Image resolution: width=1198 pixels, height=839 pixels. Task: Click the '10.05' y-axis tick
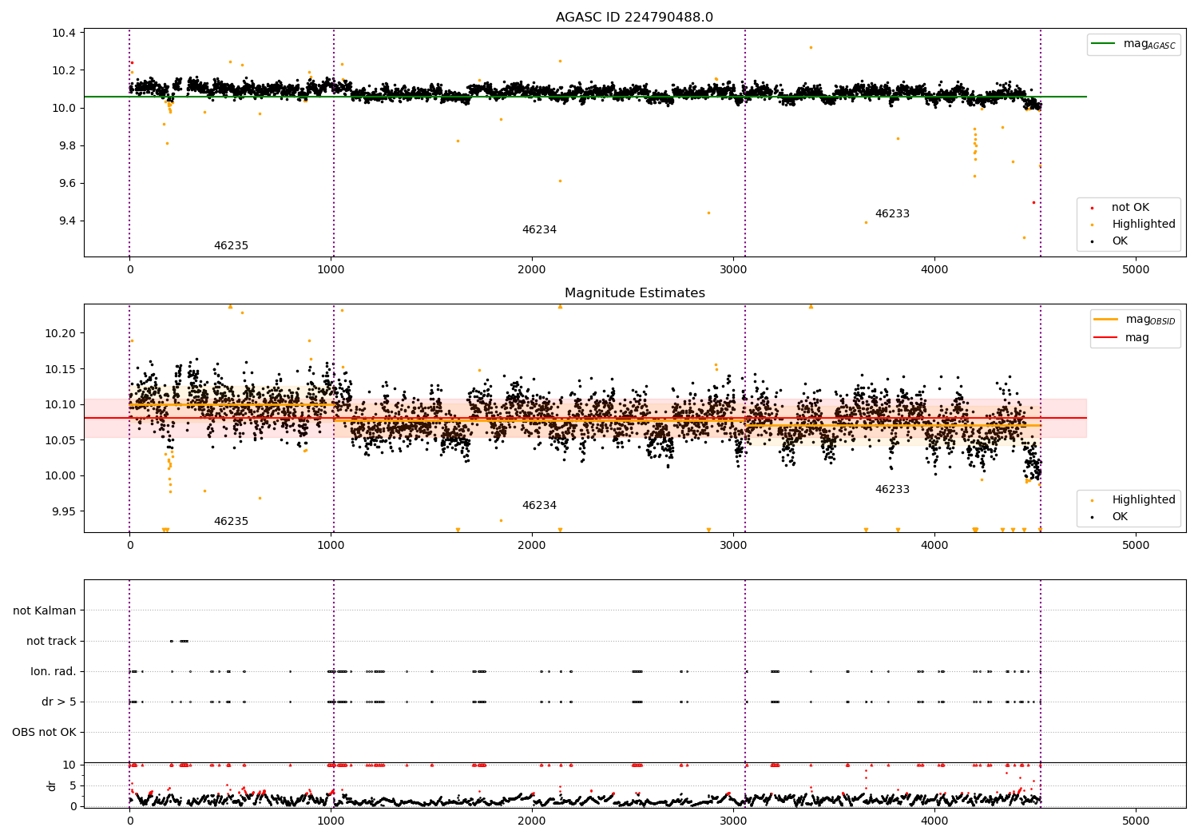pyautogui.click(x=61, y=440)
